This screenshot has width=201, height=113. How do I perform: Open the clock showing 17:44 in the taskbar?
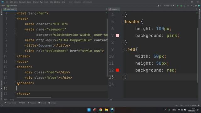(x=192, y=110)
